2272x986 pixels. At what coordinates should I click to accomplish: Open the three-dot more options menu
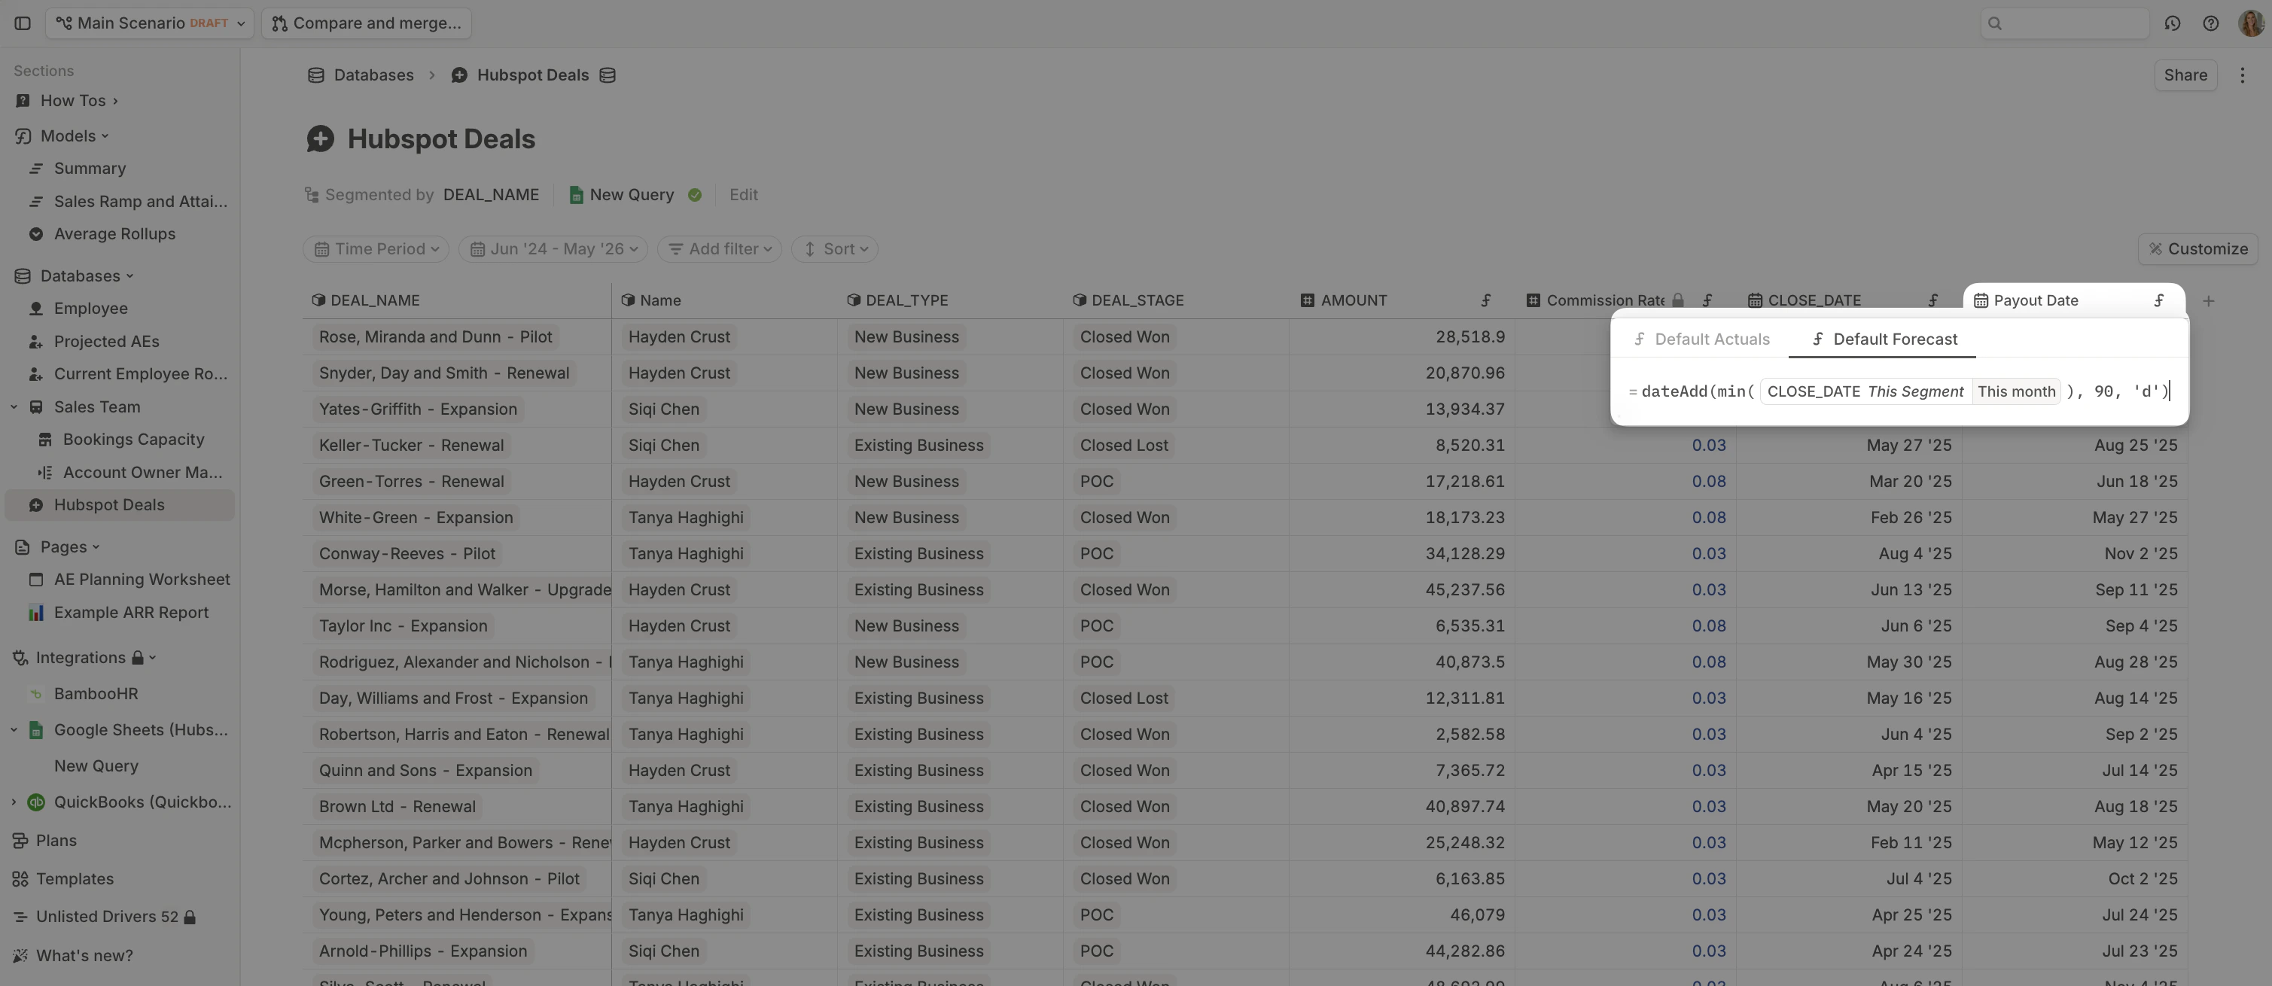point(2242,75)
